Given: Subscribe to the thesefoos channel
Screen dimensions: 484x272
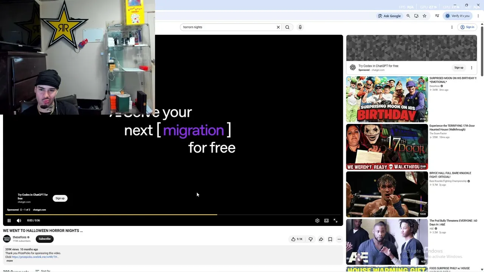Looking at the screenshot, I should 45,239.
